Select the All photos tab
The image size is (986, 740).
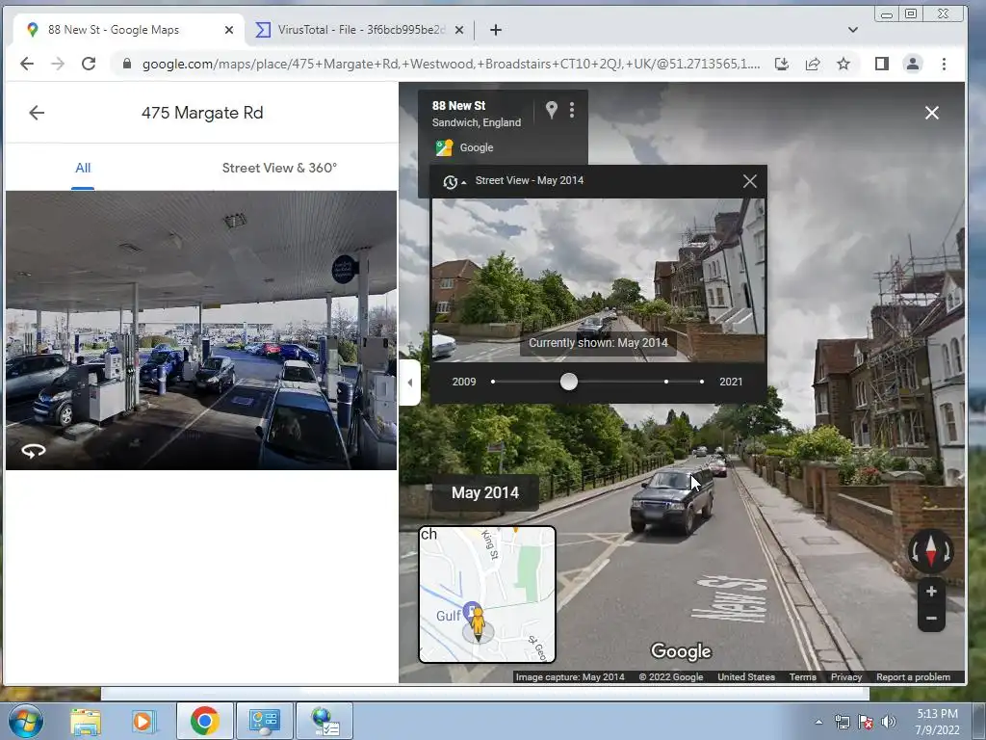click(83, 168)
